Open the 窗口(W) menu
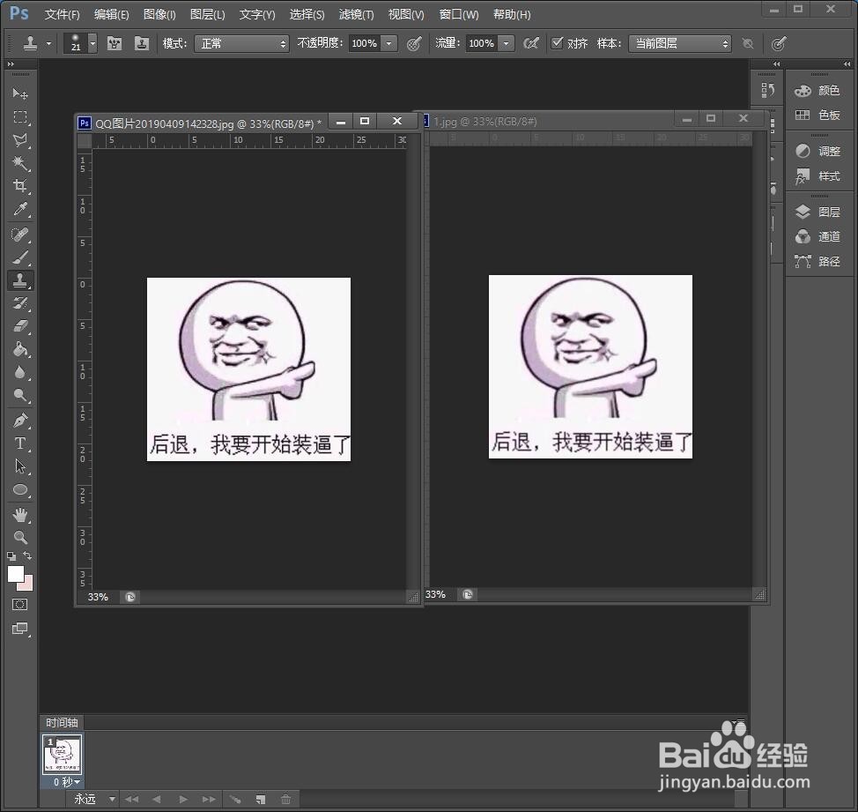Viewport: 858px width, 812px height. point(459,14)
